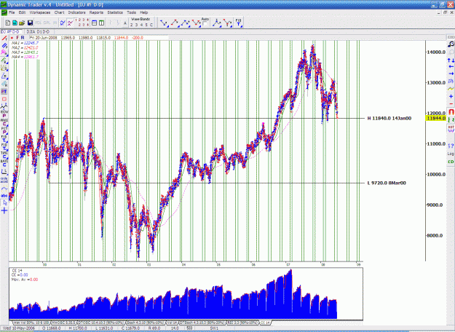Image resolution: width=455 pixels, height=332 pixels.
Task: Open the Statistics menu
Action: click(x=115, y=12)
